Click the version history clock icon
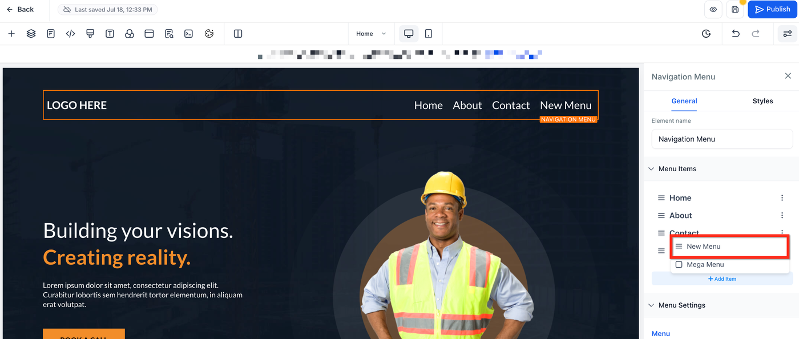Viewport: 799px width, 339px height. (x=706, y=34)
